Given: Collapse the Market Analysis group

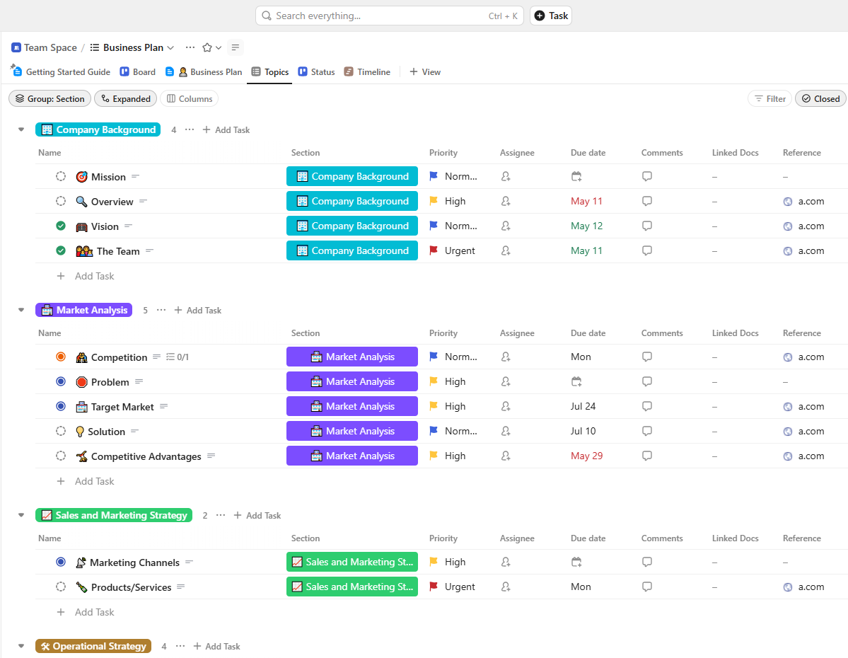Looking at the screenshot, I should 22,310.
